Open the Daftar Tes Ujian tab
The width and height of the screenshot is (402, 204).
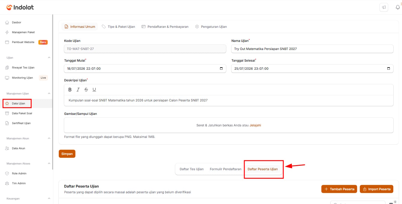pyautogui.click(x=192, y=169)
